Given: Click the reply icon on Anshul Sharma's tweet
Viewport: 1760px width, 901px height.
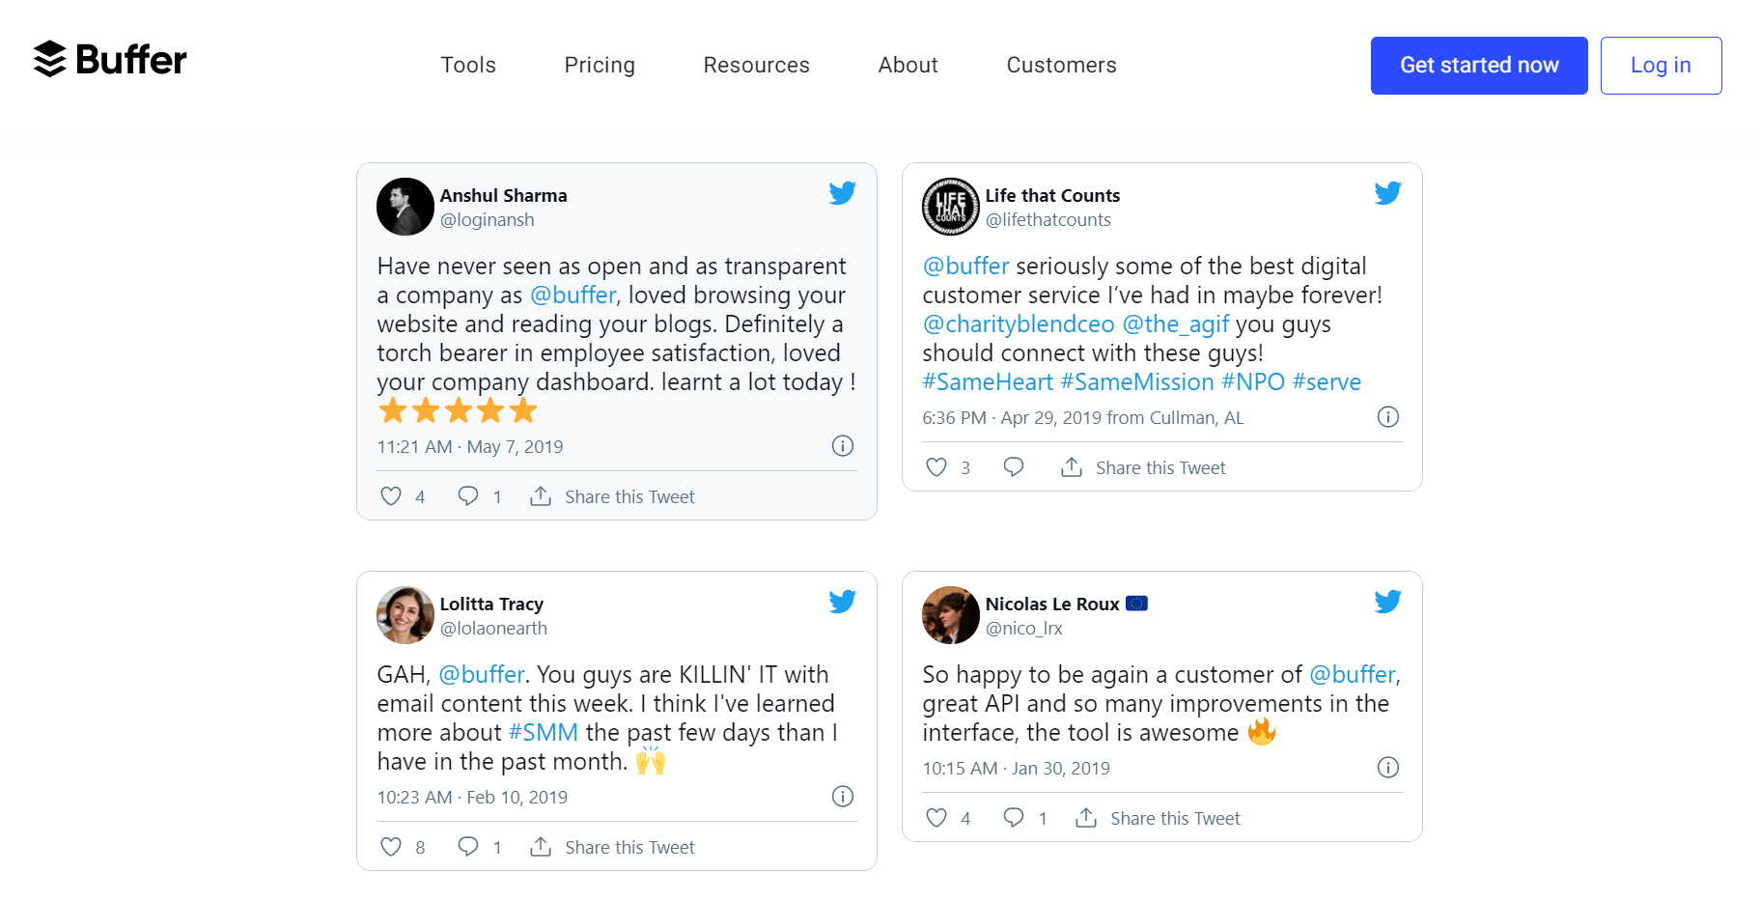Looking at the screenshot, I should [468, 495].
